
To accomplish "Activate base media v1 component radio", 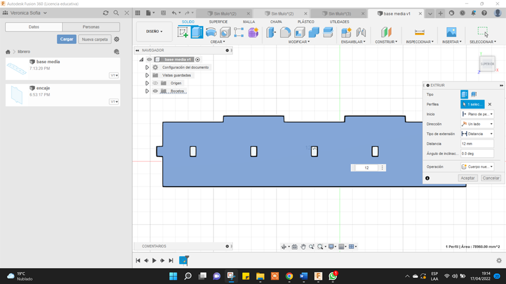I will click(198, 59).
